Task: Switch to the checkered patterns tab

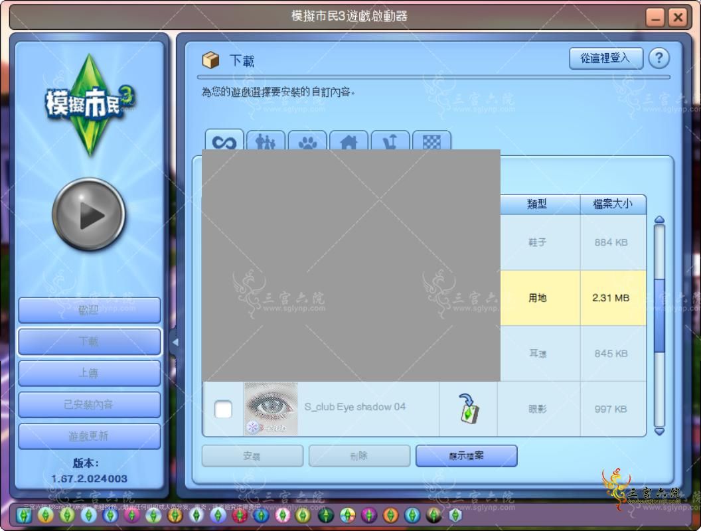Action: (432, 141)
